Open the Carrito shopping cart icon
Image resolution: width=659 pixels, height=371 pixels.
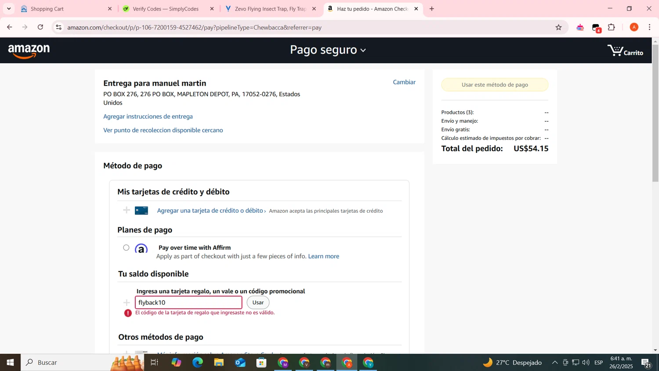point(625,51)
